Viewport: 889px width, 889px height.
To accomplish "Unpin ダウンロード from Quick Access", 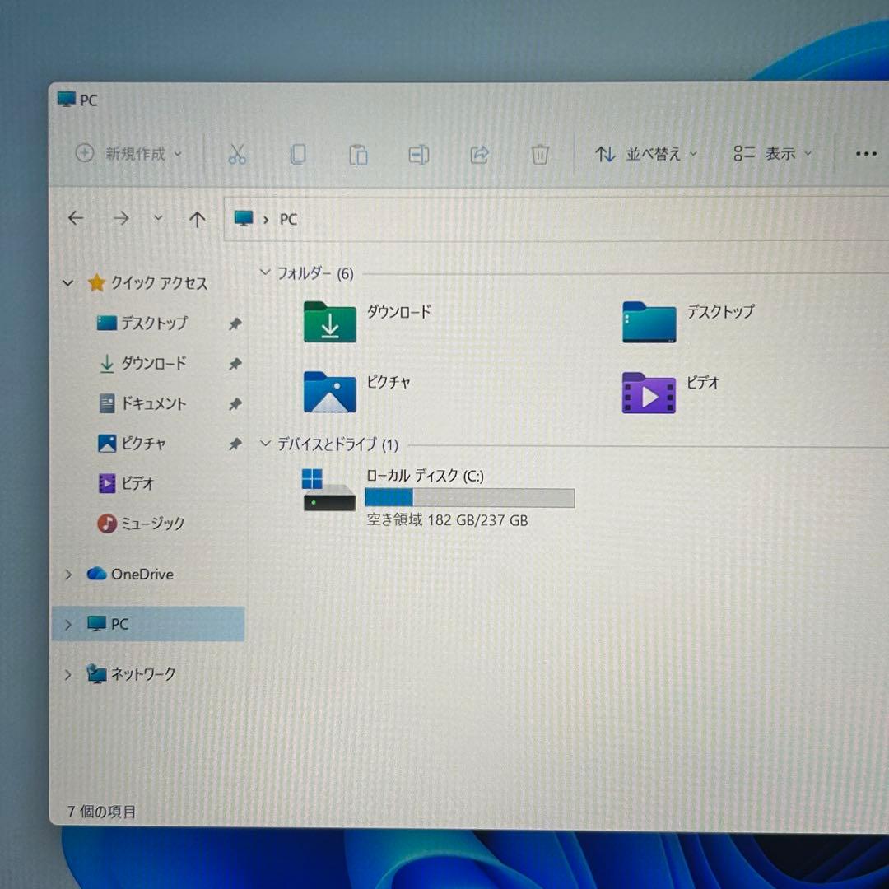I will coord(235,363).
